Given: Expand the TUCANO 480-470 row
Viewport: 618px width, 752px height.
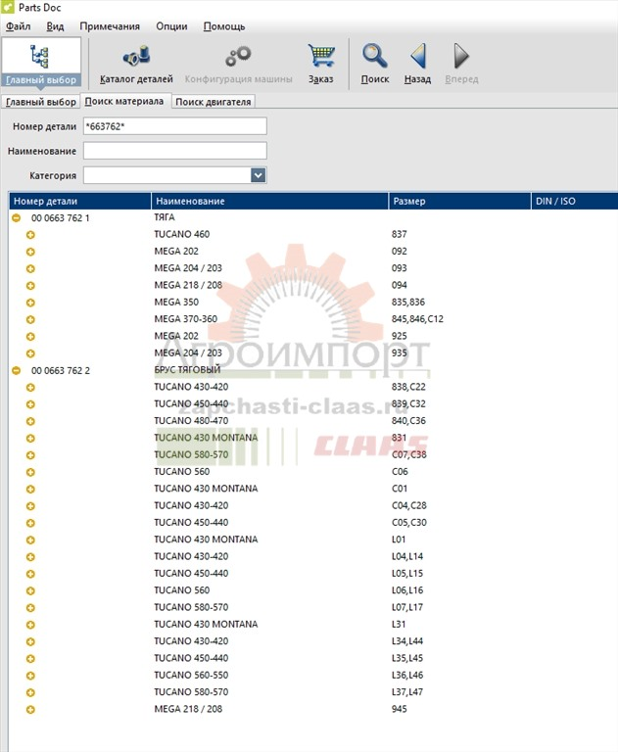Looking at the screenshot, I should (x=30, y=422).
